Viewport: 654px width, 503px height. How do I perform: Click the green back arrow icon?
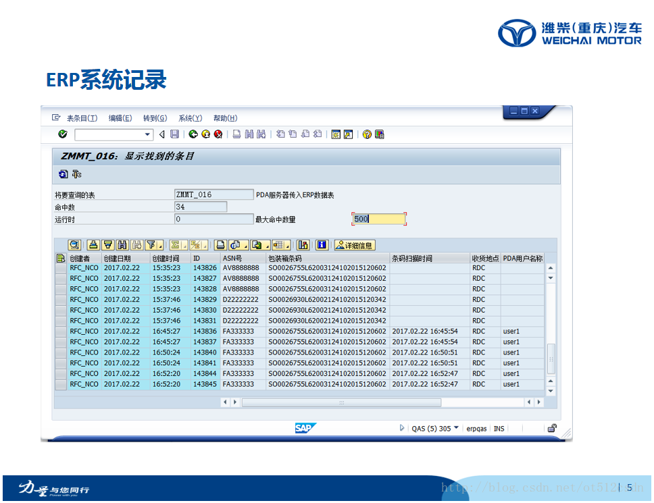point(194,134)
